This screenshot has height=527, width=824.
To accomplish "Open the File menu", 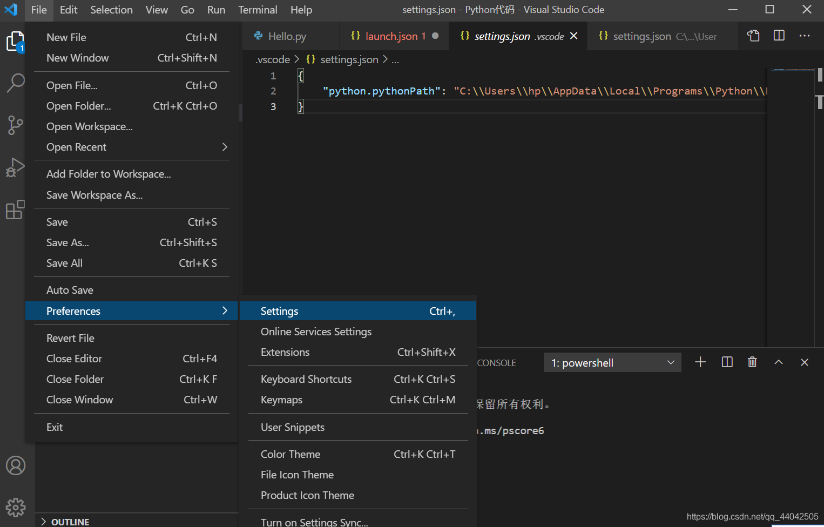I will pos(39,10).
